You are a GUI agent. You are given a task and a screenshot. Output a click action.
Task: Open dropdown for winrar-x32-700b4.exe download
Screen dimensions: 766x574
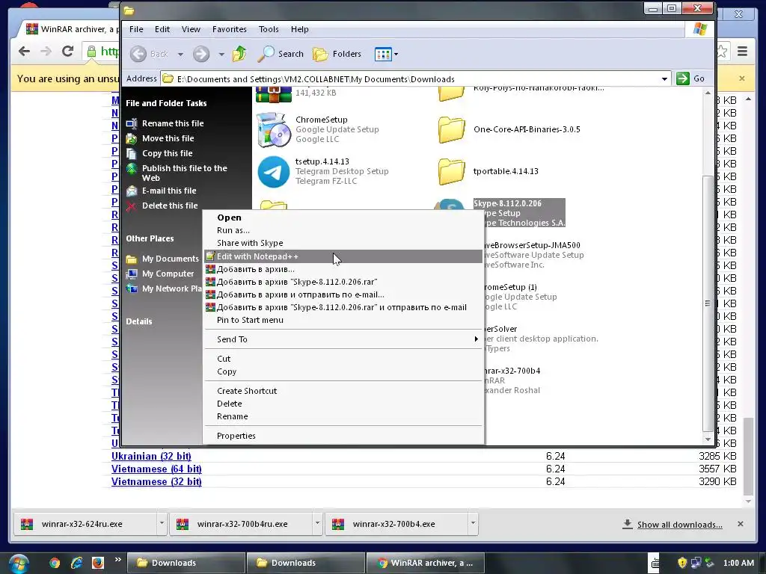click(473, 524)
